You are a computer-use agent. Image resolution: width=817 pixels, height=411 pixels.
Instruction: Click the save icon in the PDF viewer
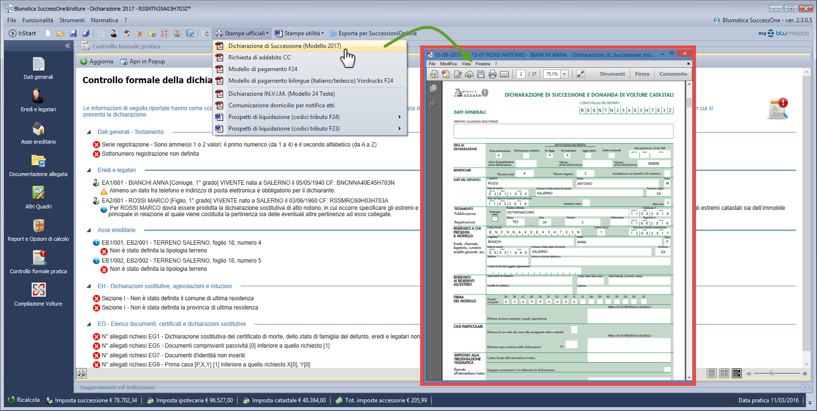coord(481,74)
